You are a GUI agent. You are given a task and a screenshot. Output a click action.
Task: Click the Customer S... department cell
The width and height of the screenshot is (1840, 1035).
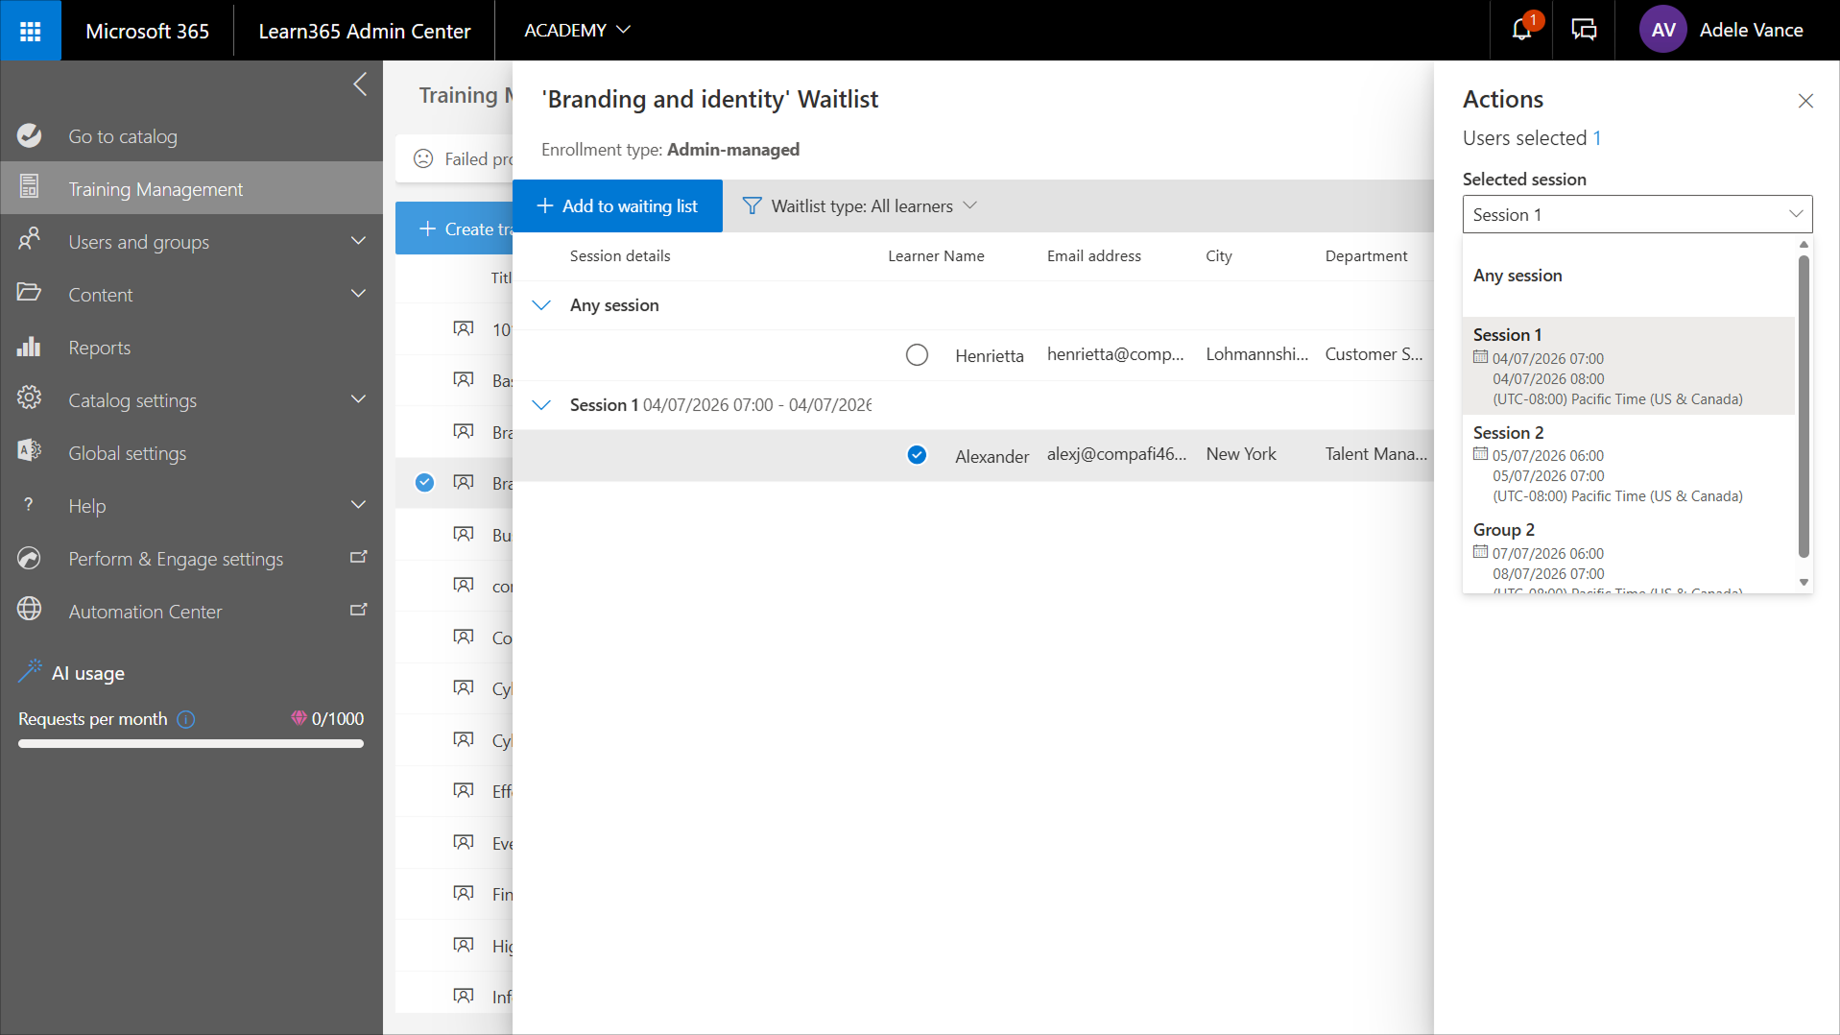tap(1374, 354)
